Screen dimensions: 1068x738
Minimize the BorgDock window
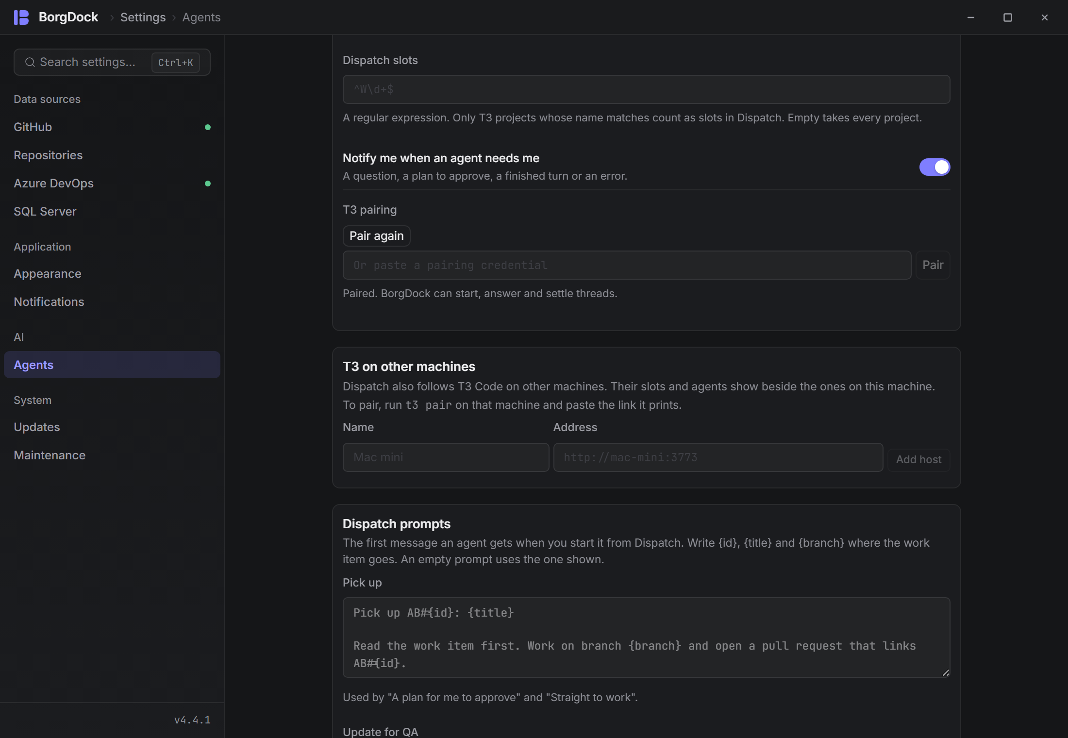point(971,17)
